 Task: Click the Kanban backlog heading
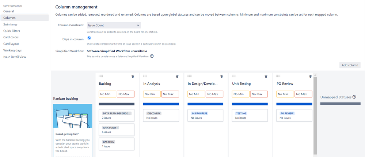point(66,99)
